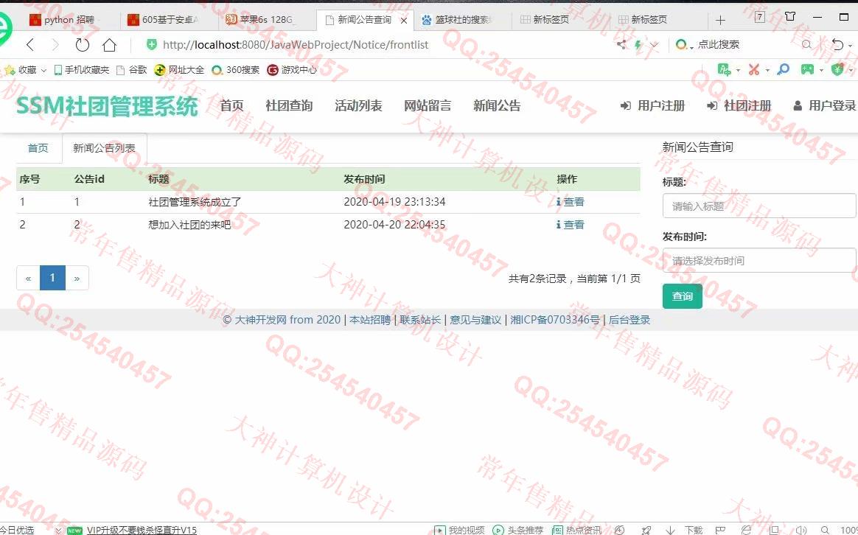Click the 标题 input field
The image size is (858, 535).
click(x=759, y=206)
